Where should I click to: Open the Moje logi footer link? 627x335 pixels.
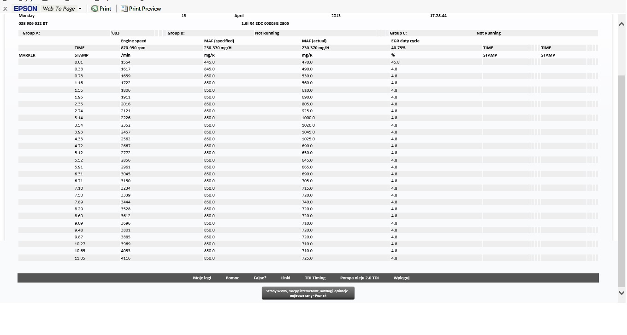click(202, 278)
